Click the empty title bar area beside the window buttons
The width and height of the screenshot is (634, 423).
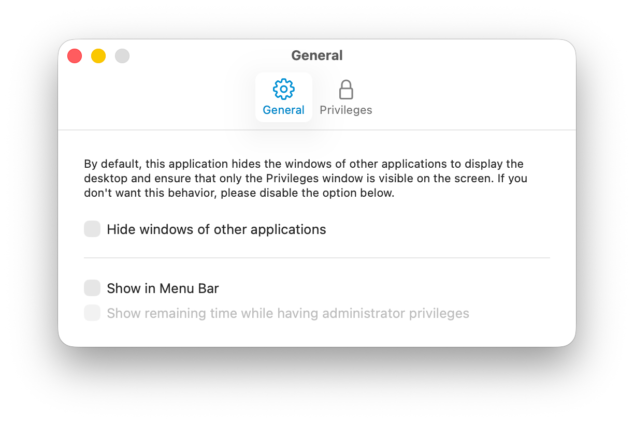pyautogui.click(x=207, y=56)
